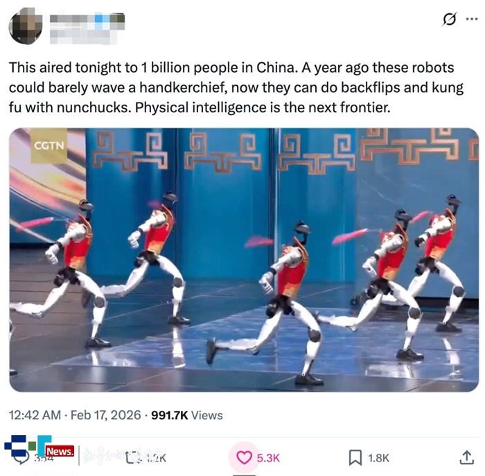Open the share post upload icon
The width and height of the screenshot is (485, 476).
coord(466,457)
